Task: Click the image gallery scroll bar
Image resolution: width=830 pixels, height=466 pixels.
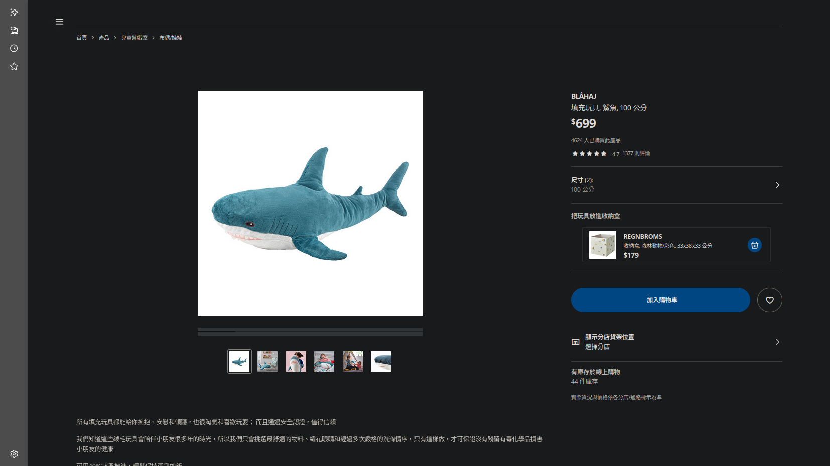Action: (310, 331)
